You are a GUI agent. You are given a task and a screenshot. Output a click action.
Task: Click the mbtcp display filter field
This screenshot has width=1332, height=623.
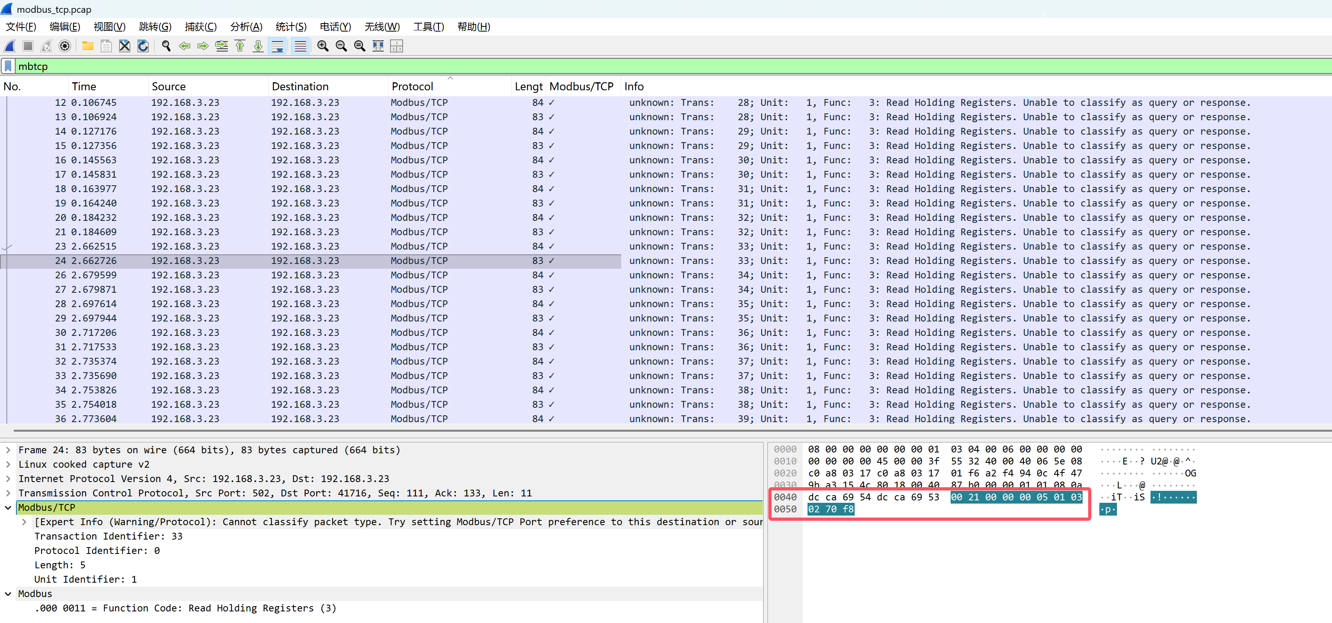[672, 66]
